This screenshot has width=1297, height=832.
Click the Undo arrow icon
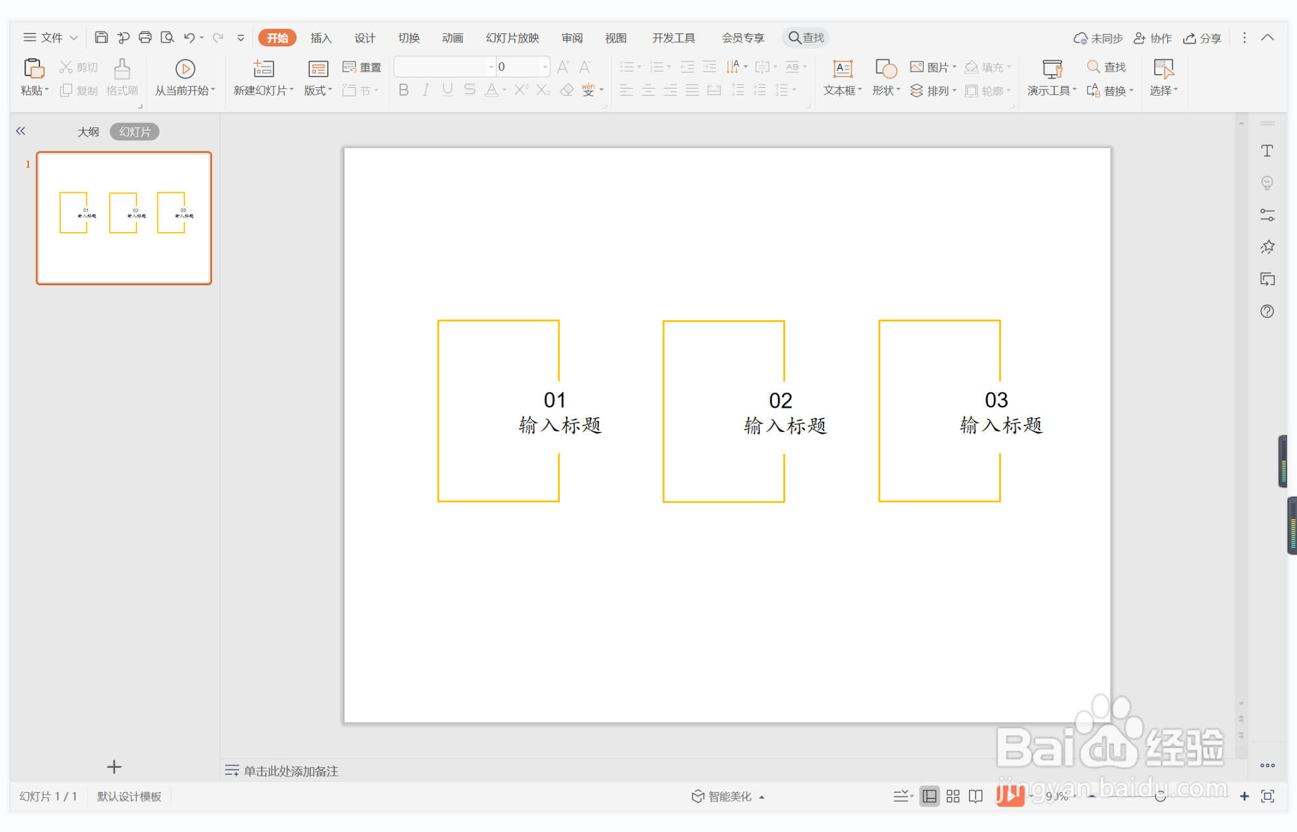(189, 37)
